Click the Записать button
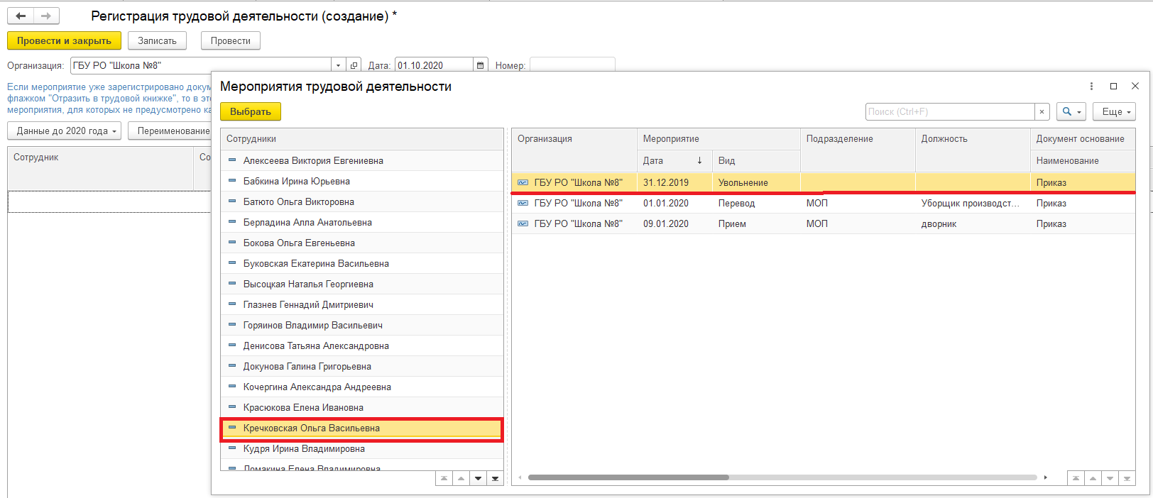The image size is (1153, 498). click(157, 40)
